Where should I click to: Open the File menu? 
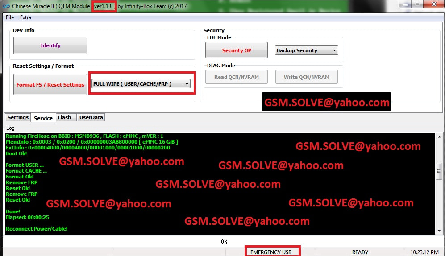pos(10,17)
